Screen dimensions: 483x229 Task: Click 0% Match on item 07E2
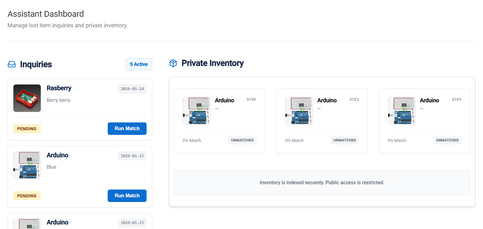click(x=294, y=140)
